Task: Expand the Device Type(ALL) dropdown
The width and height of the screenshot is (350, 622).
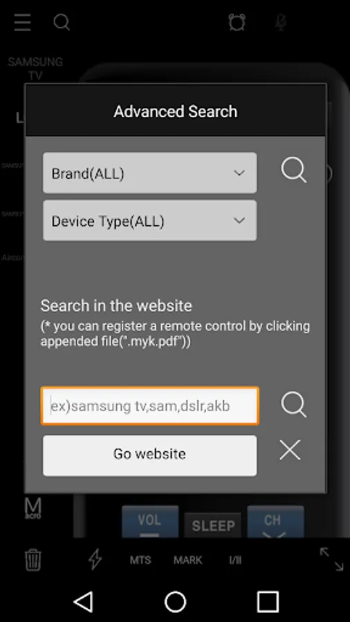Action: coord(149,220)
